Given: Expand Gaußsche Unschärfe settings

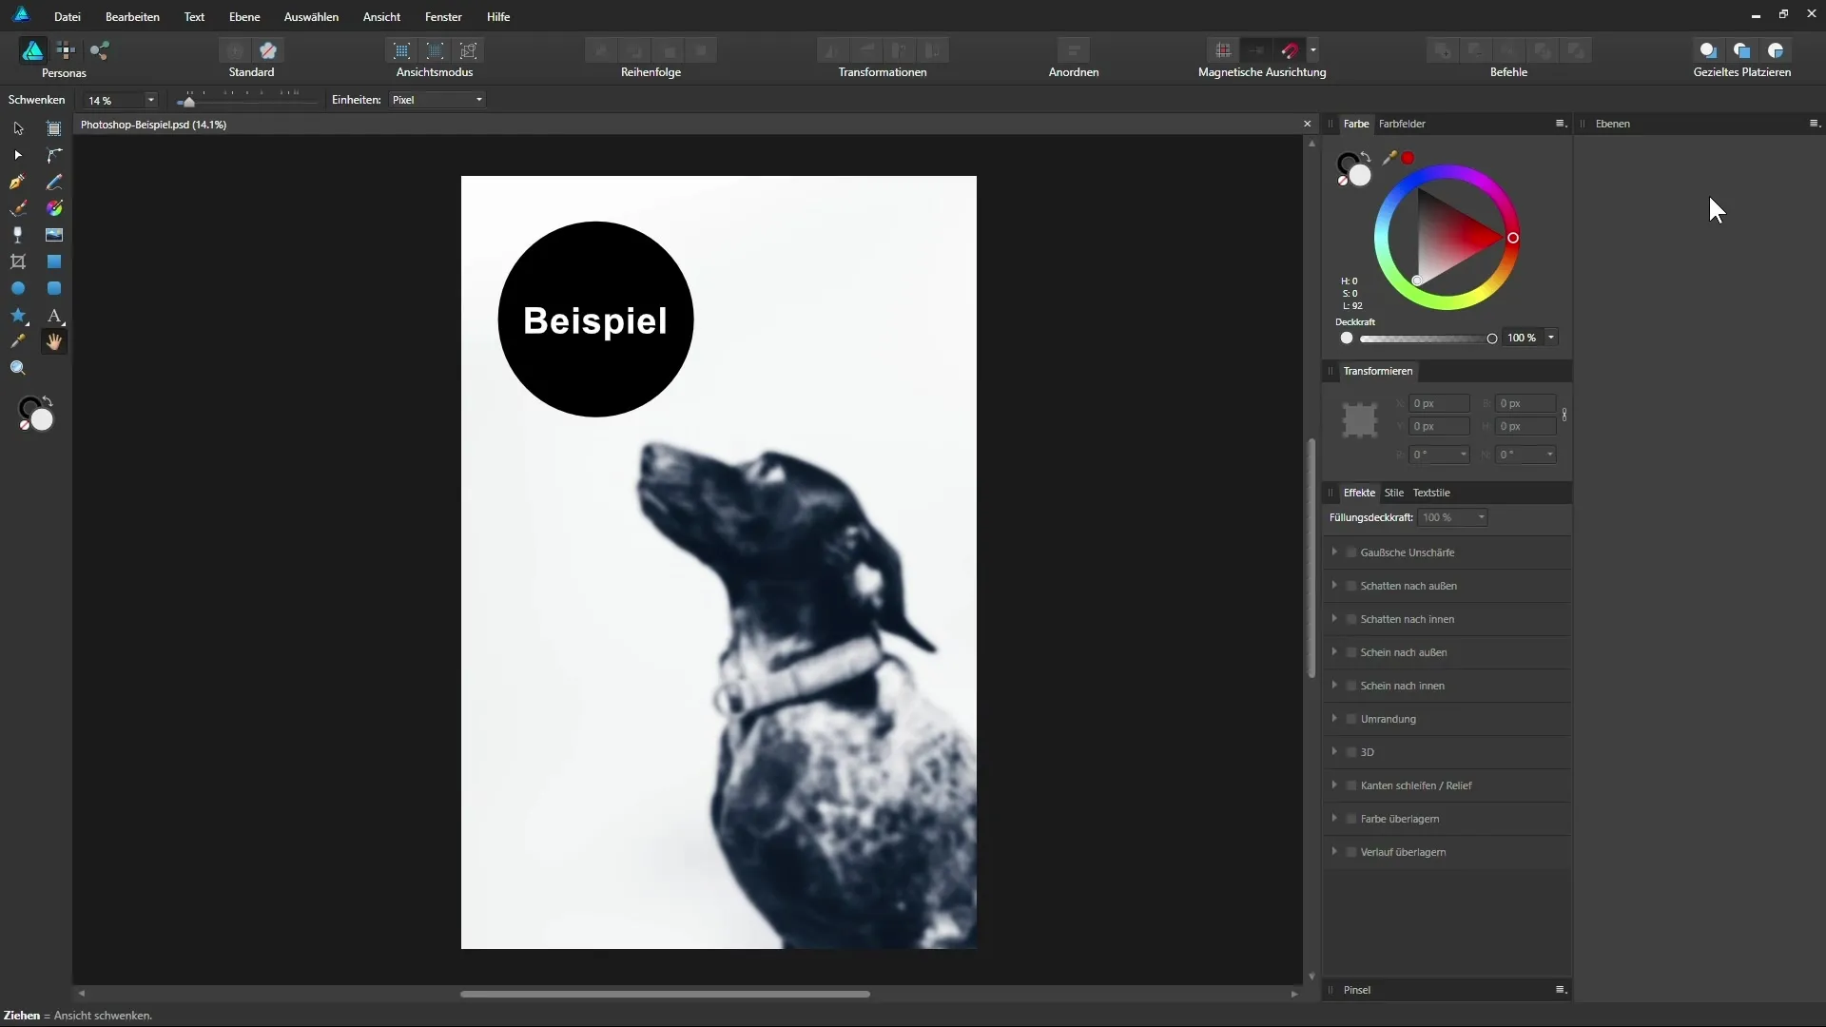Looking at the screenshot, I should pos(1334,552).
